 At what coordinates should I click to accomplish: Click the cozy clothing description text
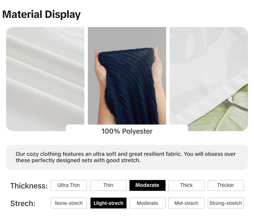[125, 157]
